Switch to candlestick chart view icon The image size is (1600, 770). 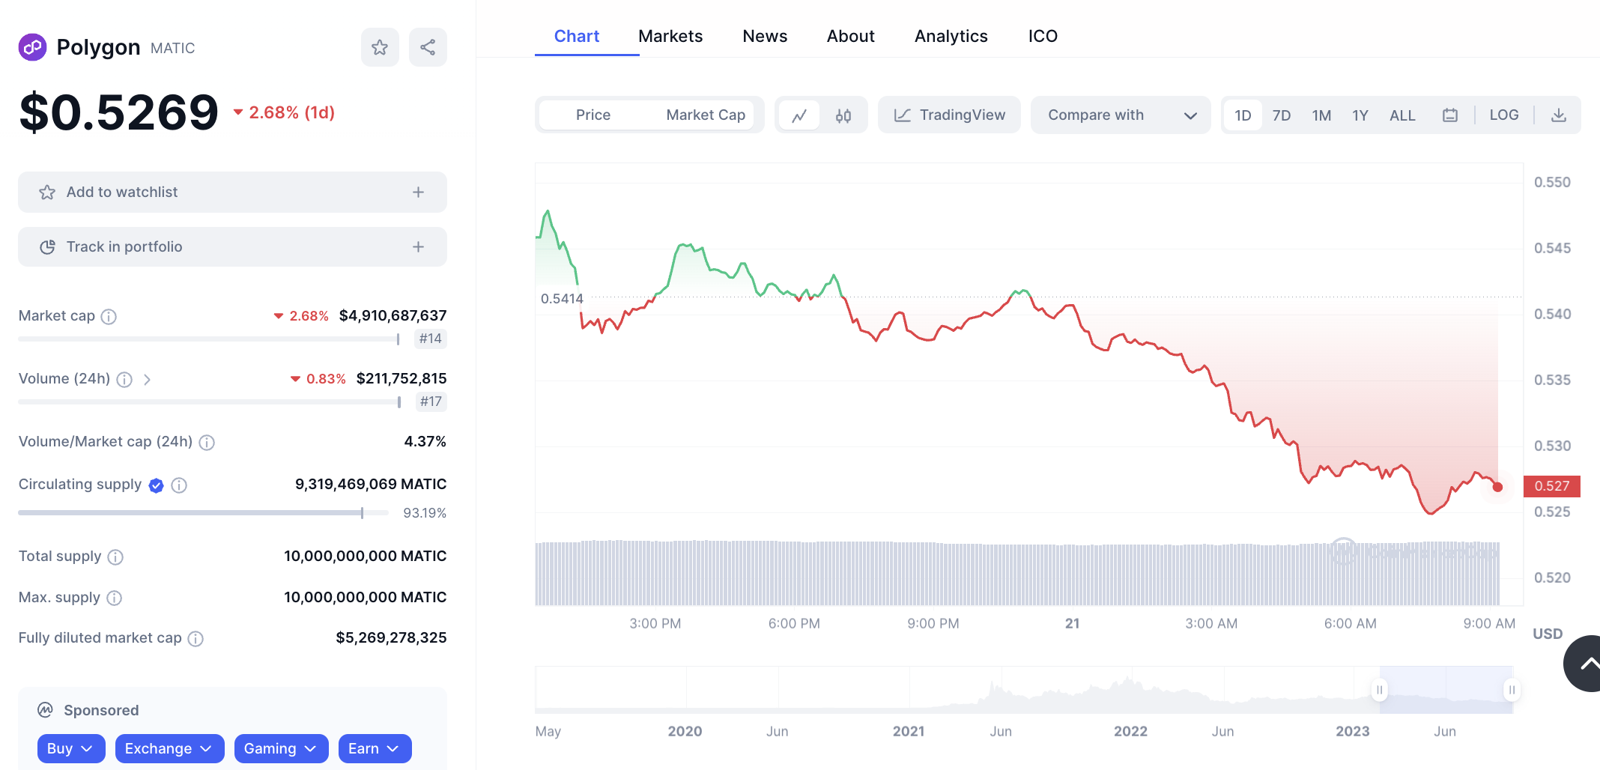click(x=843, y=115)
